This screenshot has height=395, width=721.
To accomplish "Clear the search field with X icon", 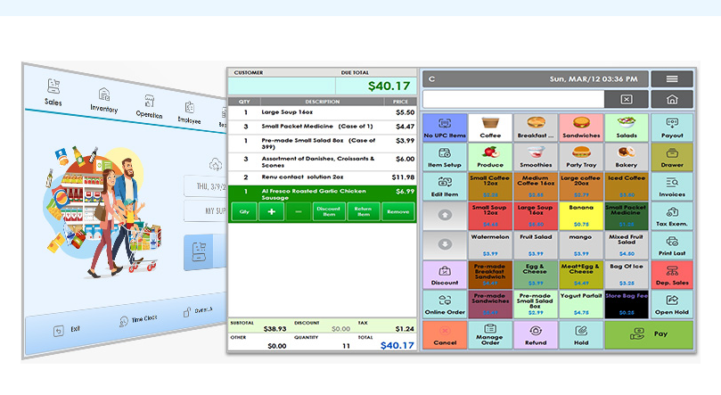I will click(627, 100).
